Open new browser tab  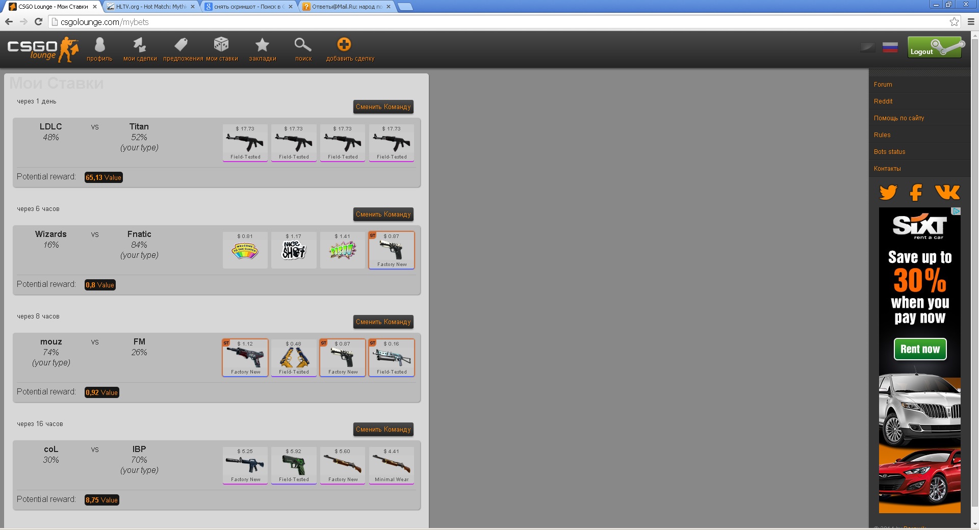tap(405, 7)
